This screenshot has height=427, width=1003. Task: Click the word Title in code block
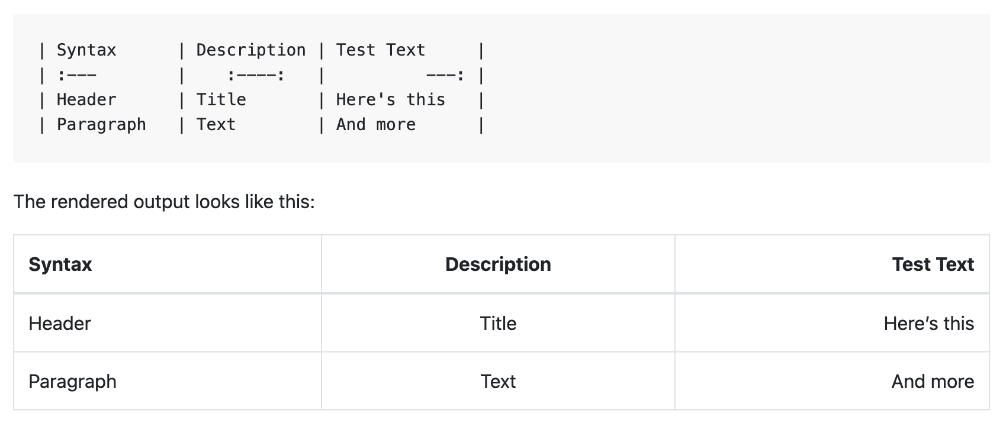(x=221, y=100)
